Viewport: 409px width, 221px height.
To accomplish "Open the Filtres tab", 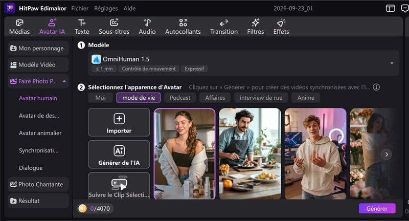I will tap(255, 27).
